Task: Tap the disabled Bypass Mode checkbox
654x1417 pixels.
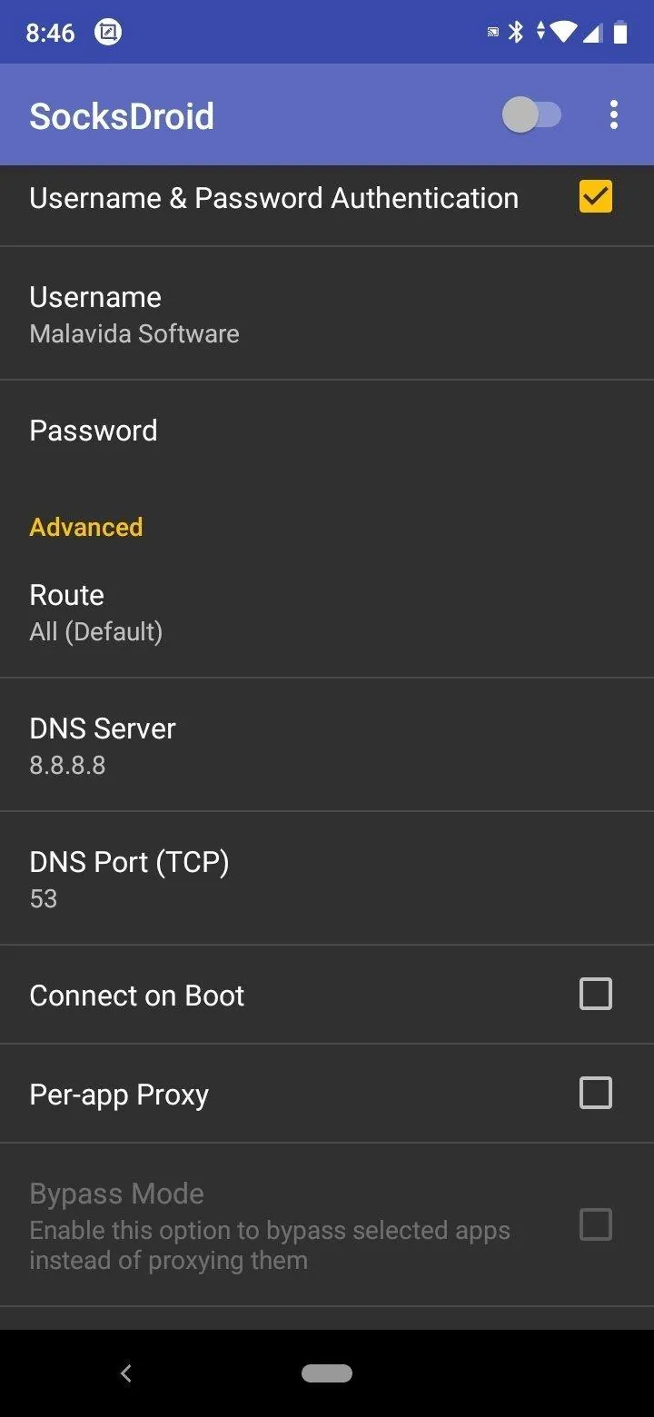Action: click(596, 1224)
